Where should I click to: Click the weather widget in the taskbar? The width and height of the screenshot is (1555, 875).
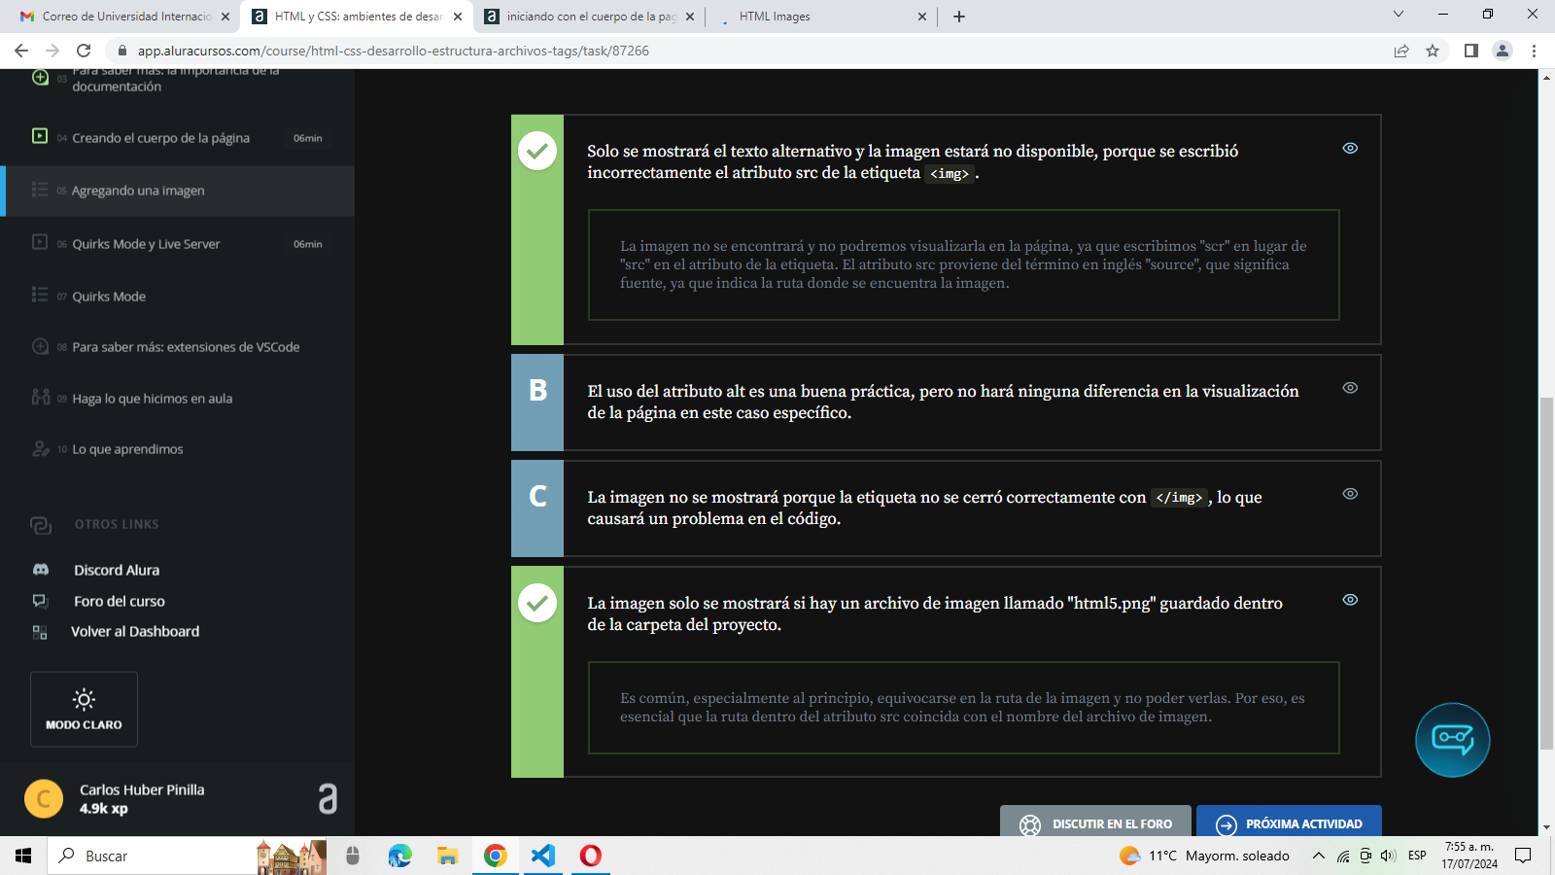coord(1205,856)
